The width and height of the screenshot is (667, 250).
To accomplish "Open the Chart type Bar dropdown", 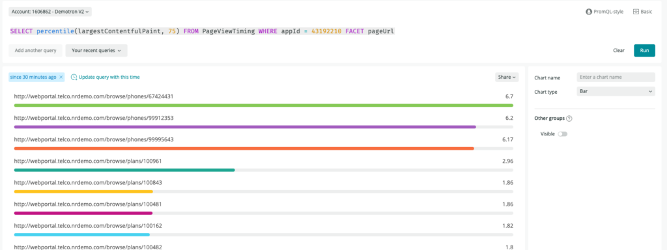I will click(x=616, y=91).
